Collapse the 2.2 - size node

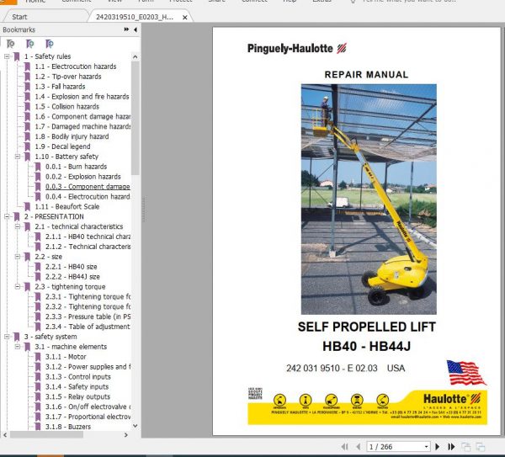pos(18,257)
